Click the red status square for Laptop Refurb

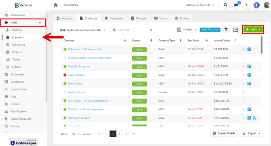click(x=65, y=75)
